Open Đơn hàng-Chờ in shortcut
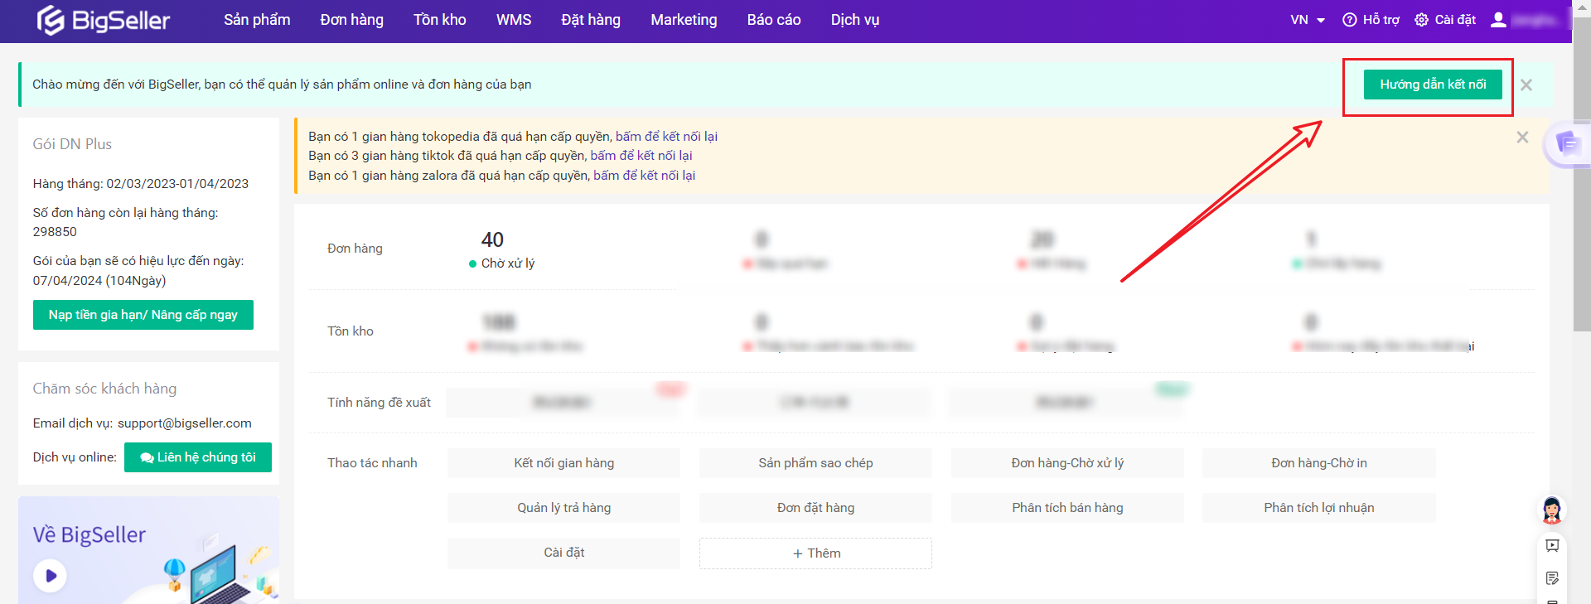This screenshot has height=604, width=1591. pos(1319,463)
